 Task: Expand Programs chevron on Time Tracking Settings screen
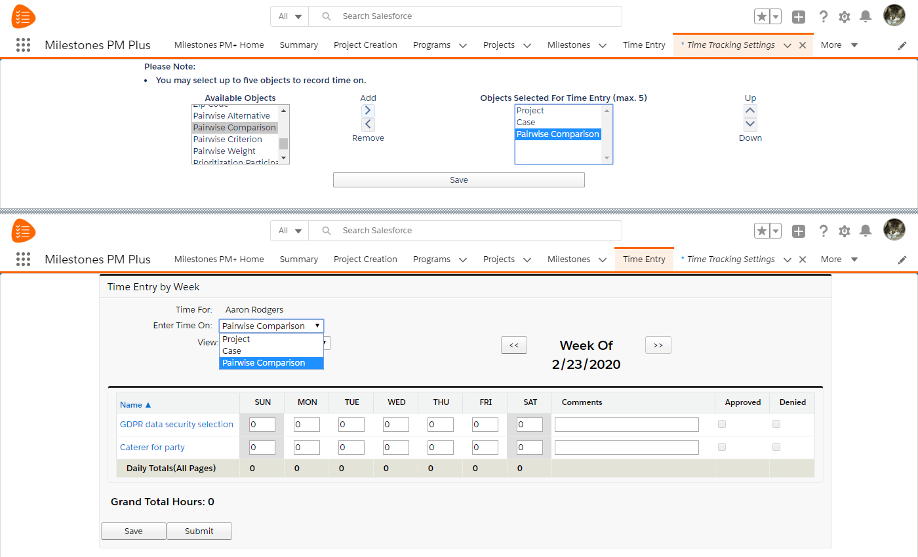[463, 46]
